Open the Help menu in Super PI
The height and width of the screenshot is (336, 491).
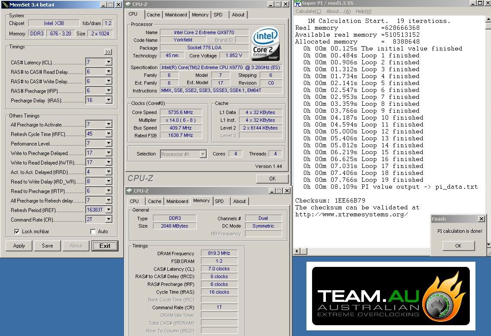point(363,11)
